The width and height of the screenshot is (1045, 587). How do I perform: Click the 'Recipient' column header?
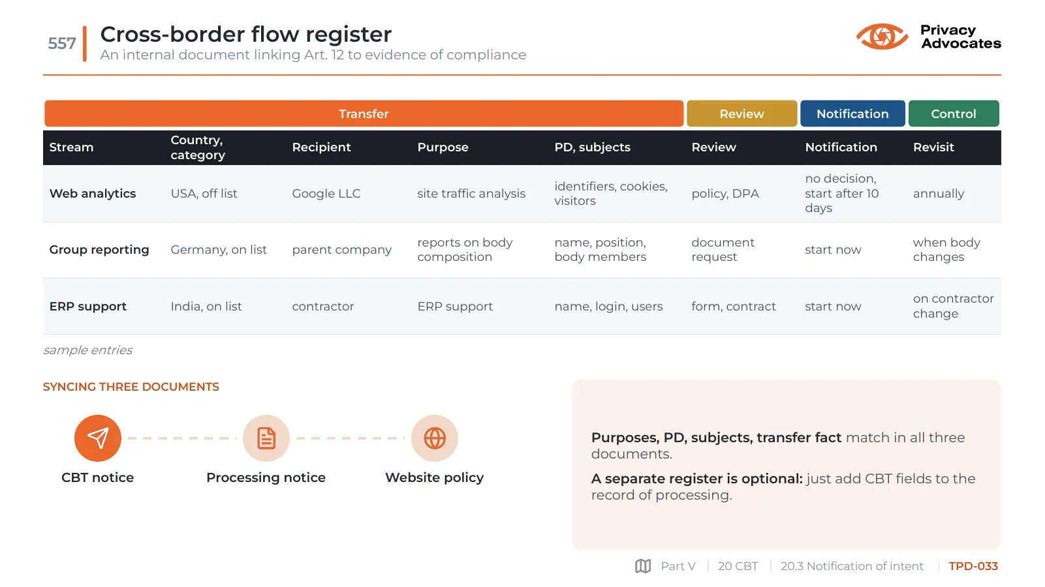321,147
